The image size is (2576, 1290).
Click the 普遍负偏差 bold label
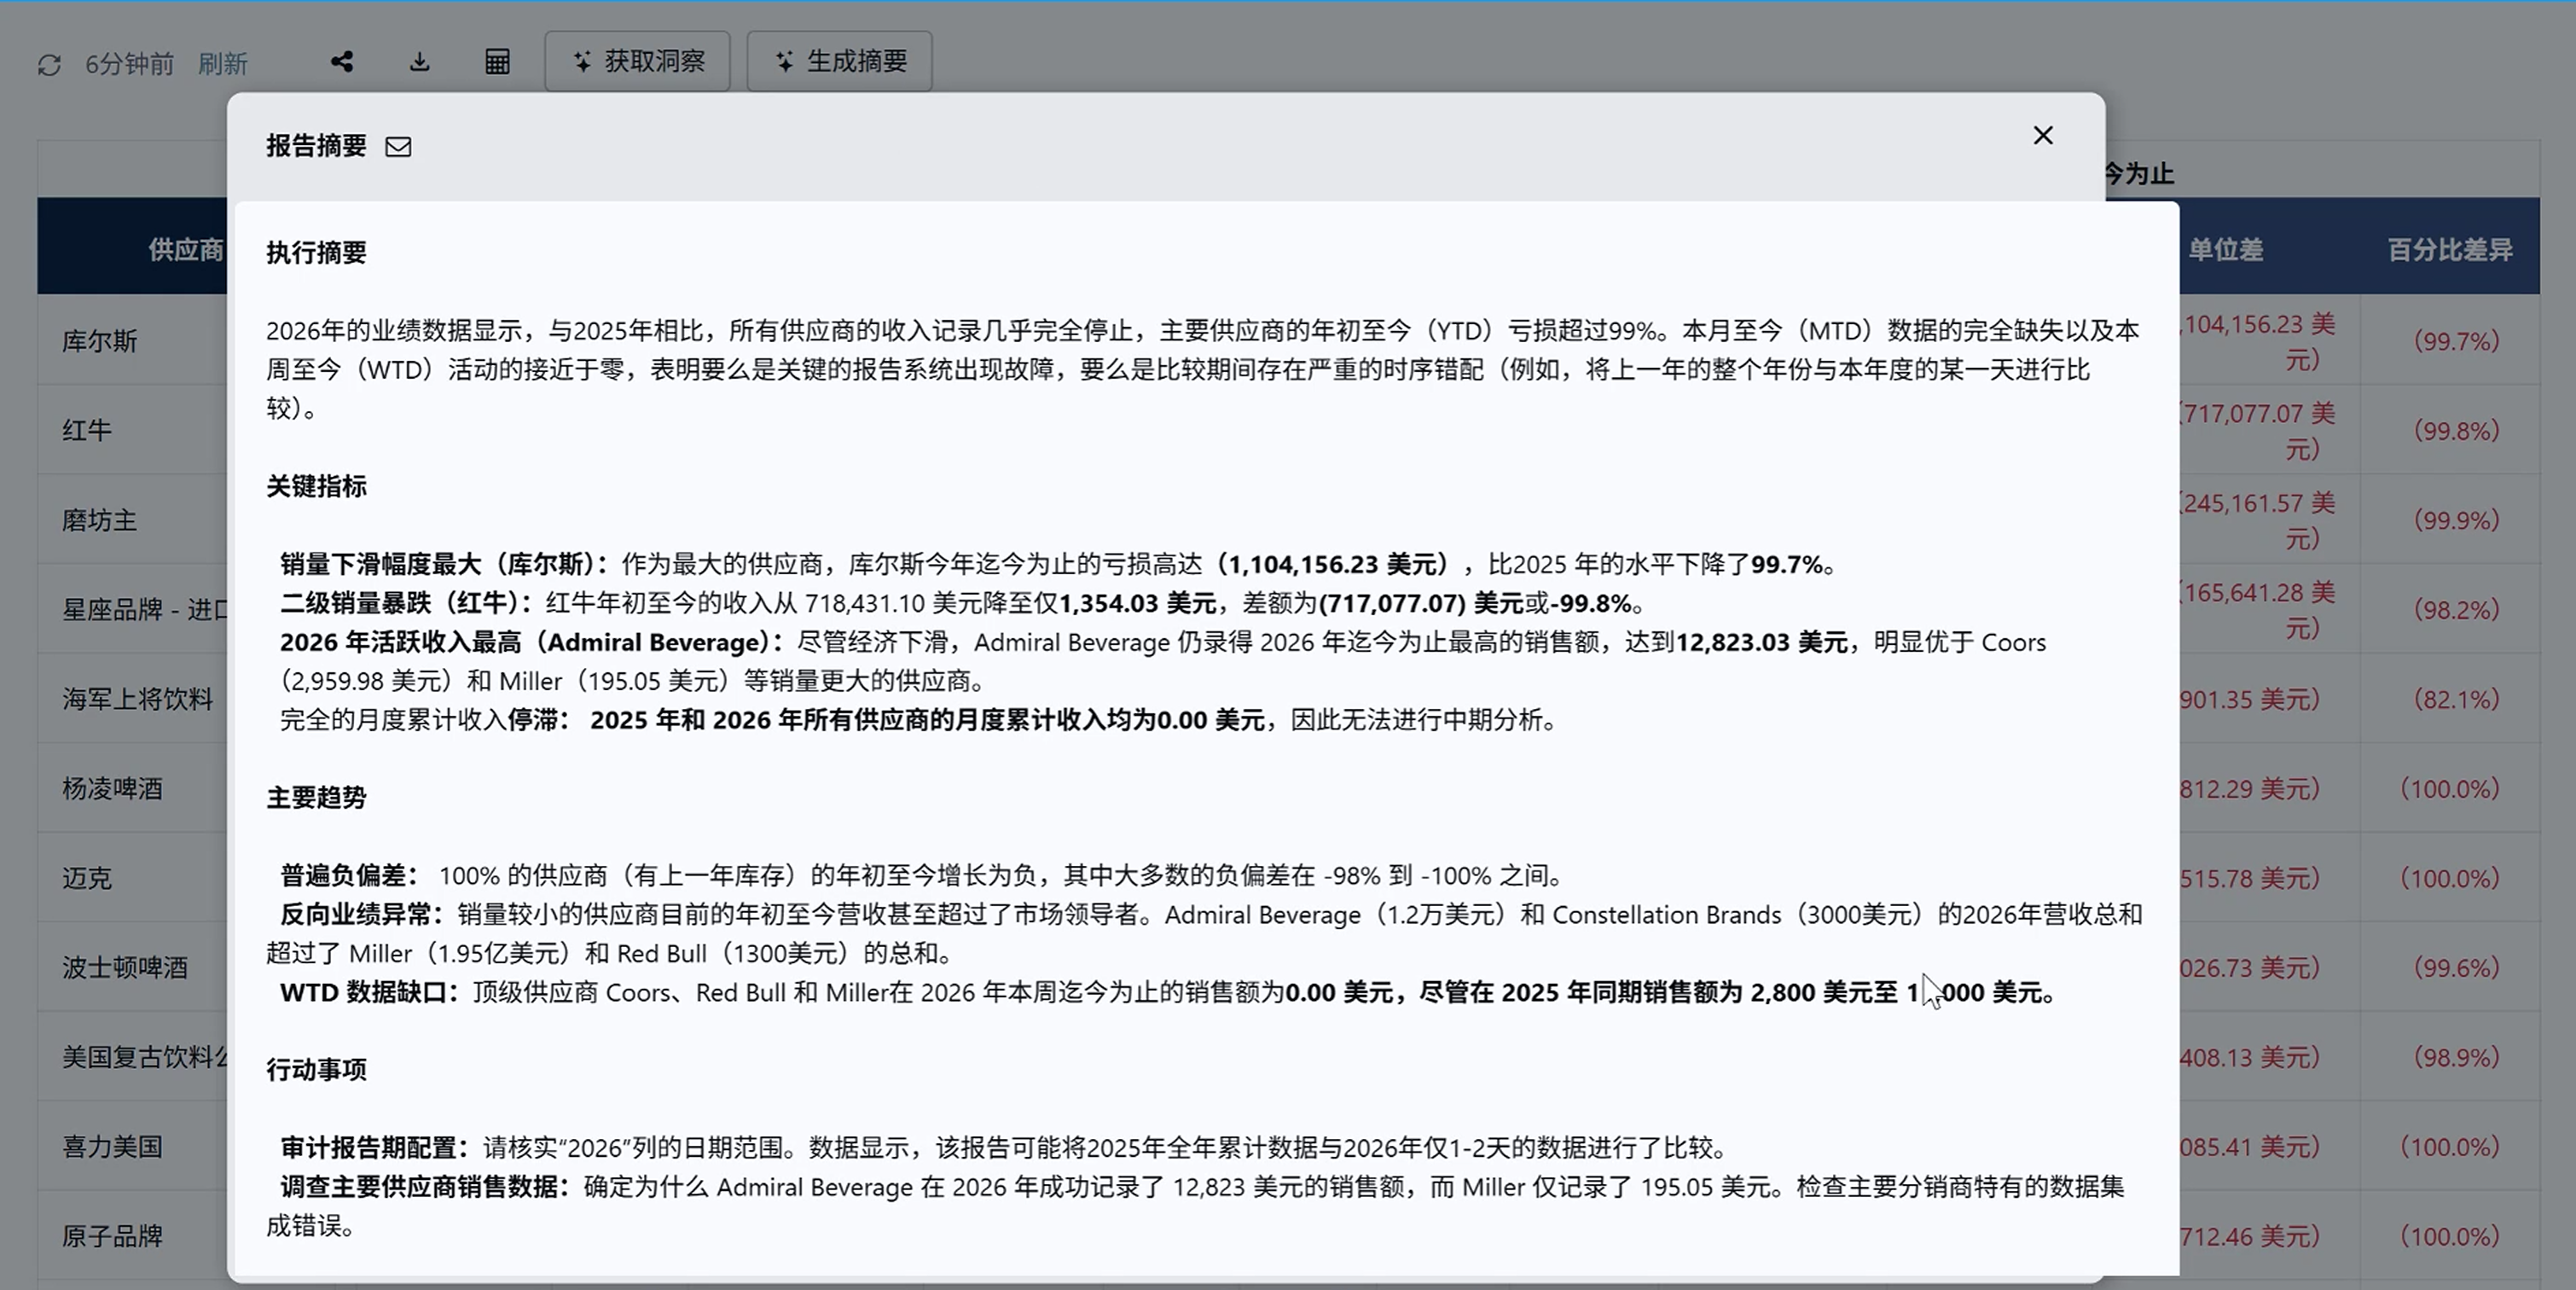click(x=350, y=875)
